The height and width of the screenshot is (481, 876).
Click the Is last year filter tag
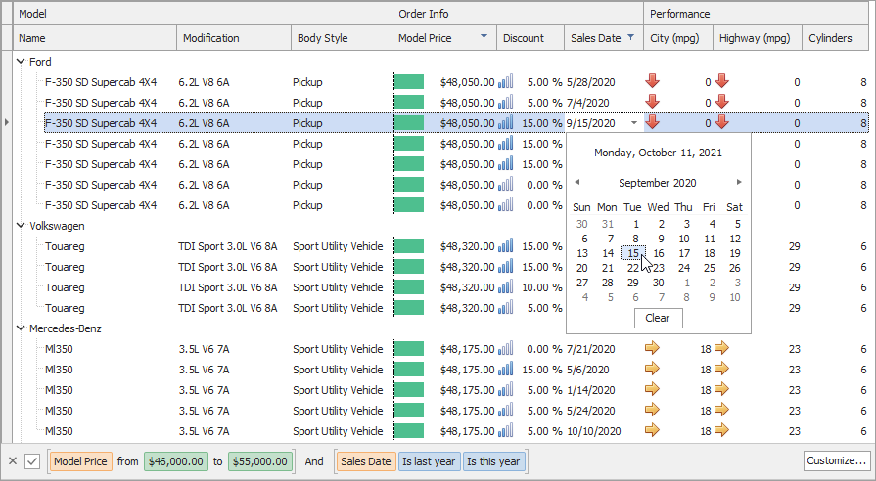point(429,461)
